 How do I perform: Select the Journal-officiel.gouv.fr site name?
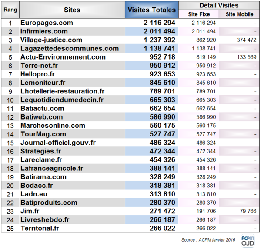coord(58,143)
